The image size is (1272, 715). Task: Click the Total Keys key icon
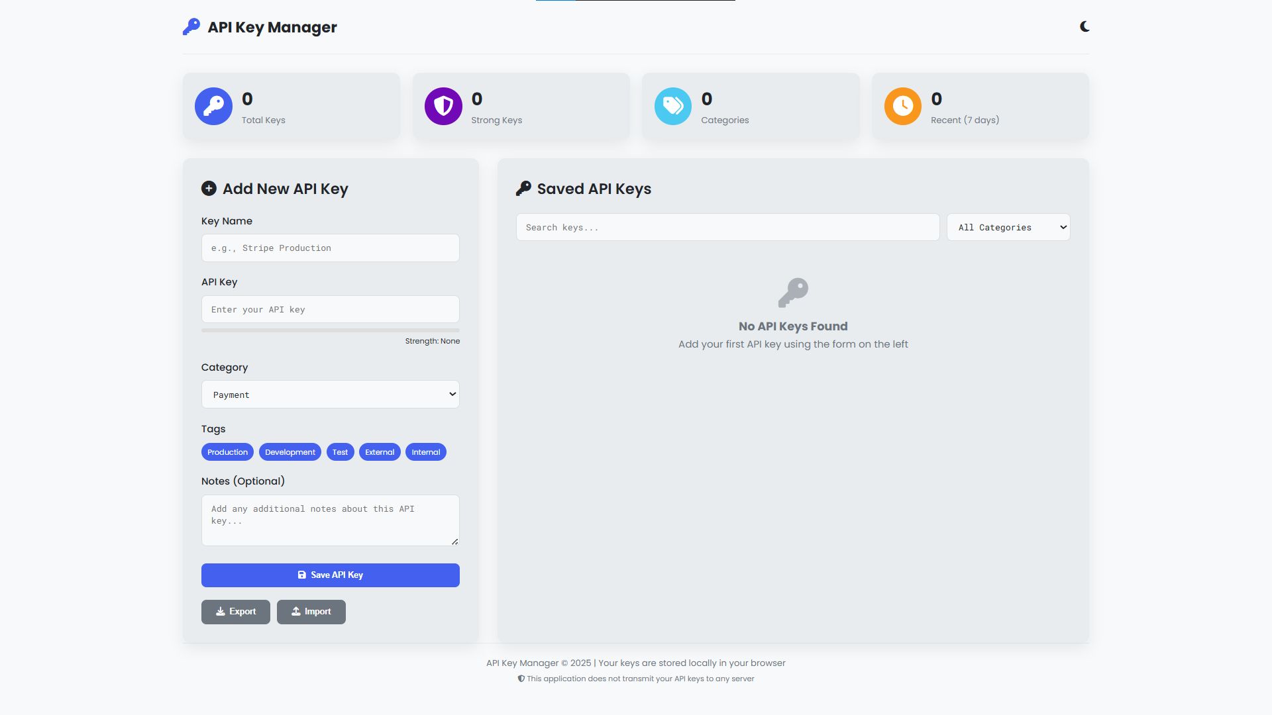213,106
